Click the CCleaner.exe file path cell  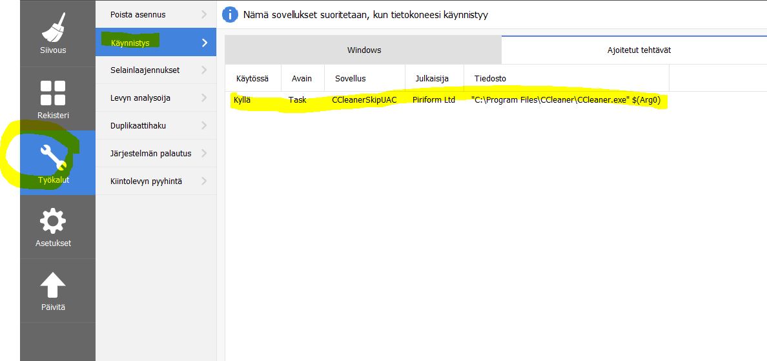click(566, 100)
